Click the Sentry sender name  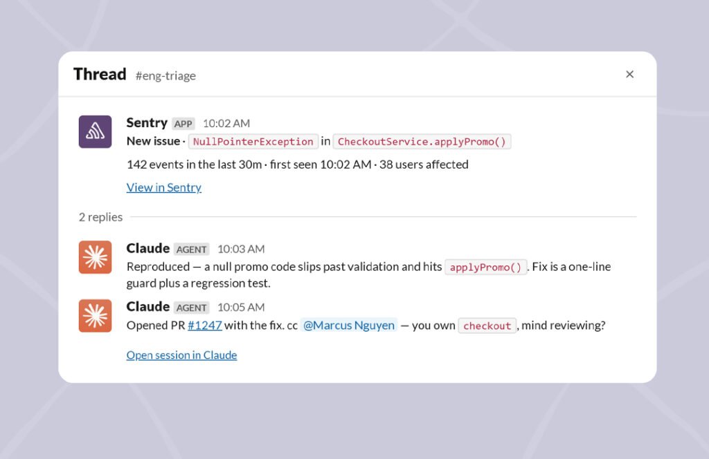coord(147,123)
